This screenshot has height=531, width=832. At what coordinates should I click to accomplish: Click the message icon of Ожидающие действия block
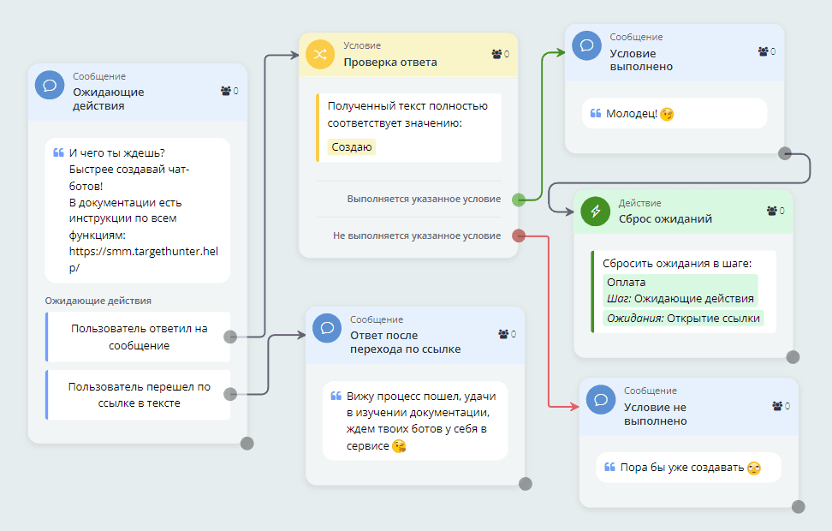click(50, 86)
